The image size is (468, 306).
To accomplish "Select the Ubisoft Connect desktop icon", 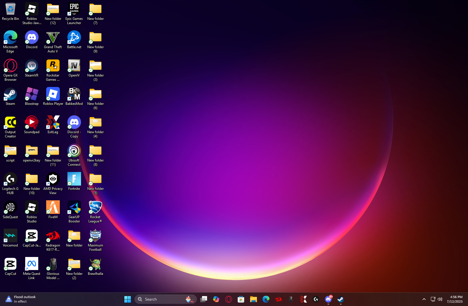I will pos(74,155).
